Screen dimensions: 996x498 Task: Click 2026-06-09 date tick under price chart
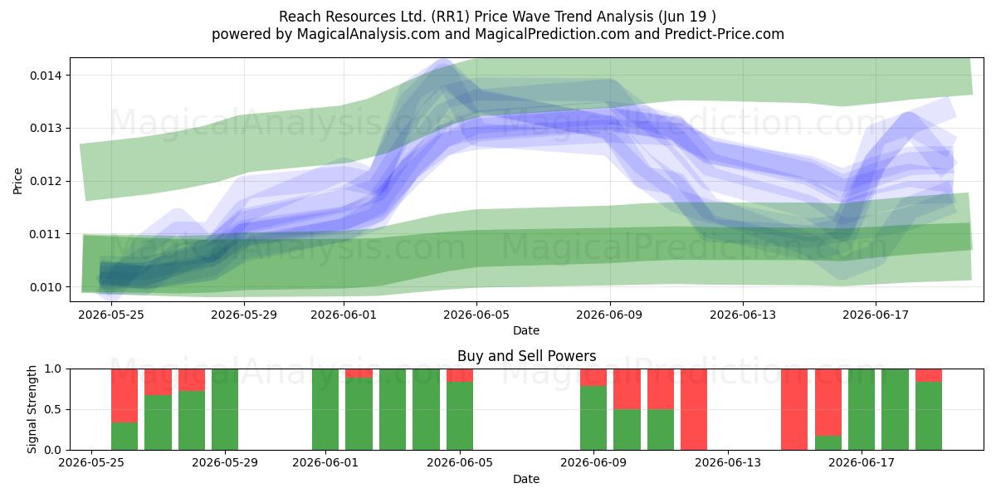click(610, 315)
